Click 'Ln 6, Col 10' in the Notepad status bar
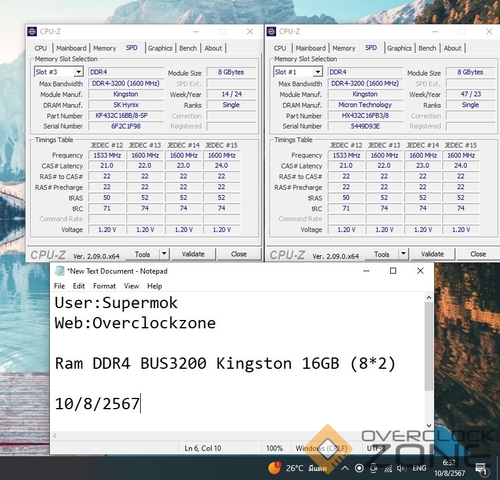The image size is (500, 480). click(203, 448)
